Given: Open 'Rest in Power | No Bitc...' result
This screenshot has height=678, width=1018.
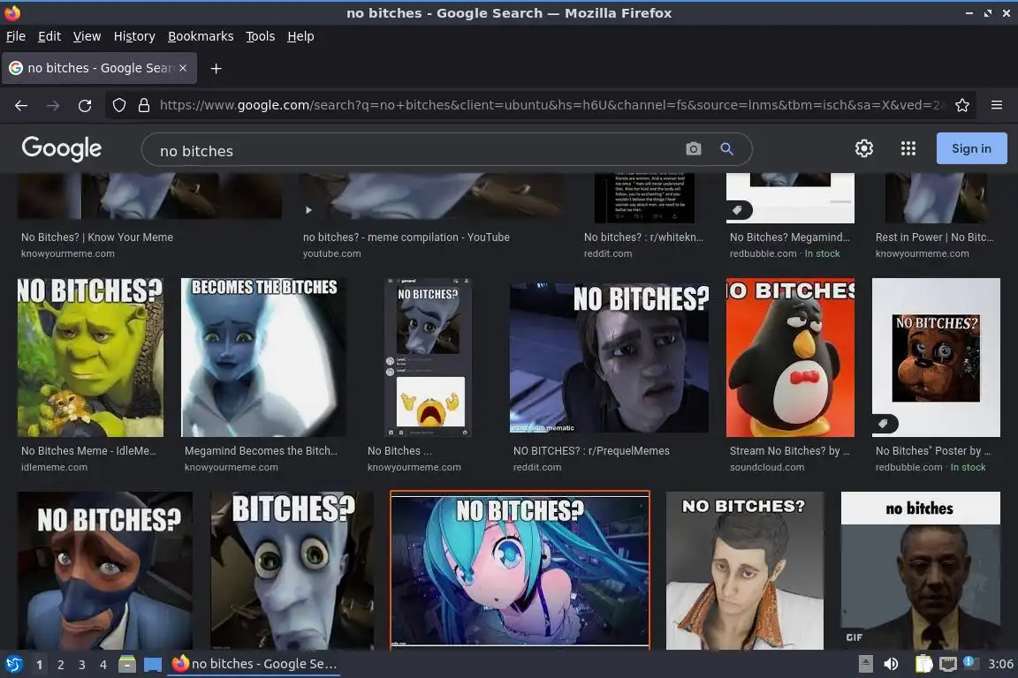Looking at the screenshot, I should click(x=934, y=237).
